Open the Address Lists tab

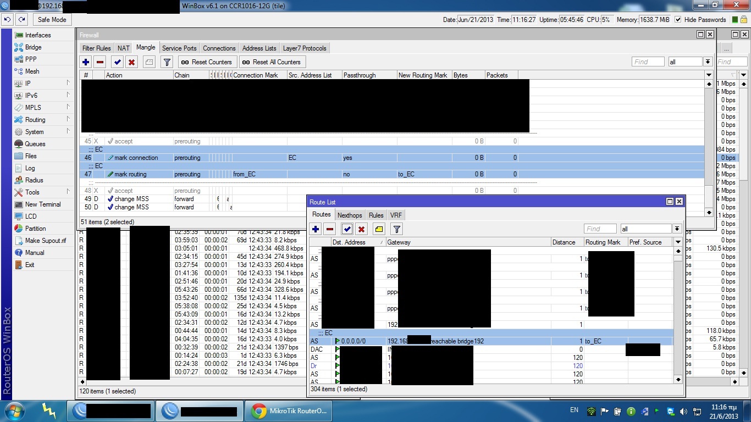pos(259,48)
